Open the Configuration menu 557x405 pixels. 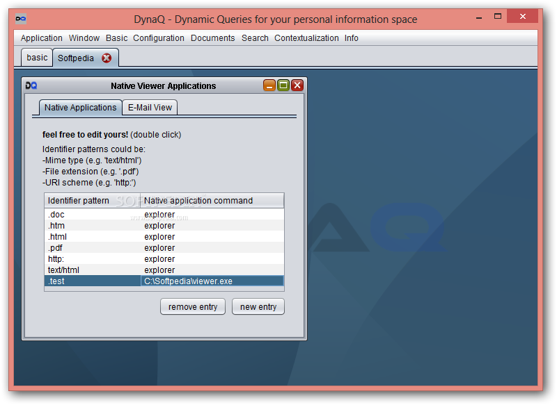159,38
